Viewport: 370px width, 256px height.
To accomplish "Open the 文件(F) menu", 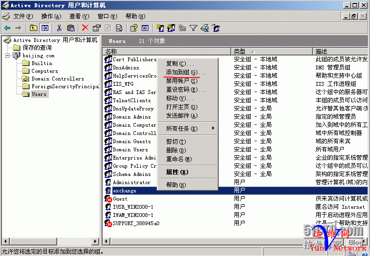I will point(23,16).
